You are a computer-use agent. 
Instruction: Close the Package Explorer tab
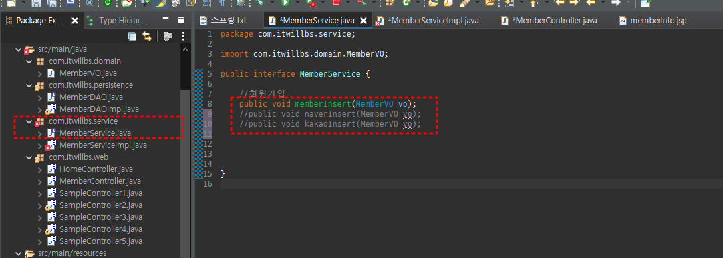coord(75,21)
